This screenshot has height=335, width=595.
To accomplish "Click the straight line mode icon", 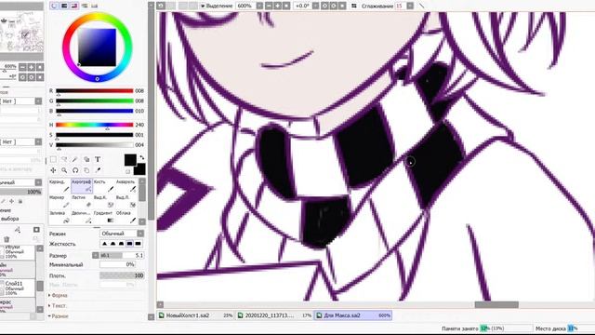I will (421, 6).
